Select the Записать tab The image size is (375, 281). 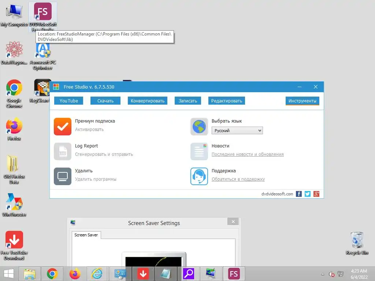coord(188,101)
